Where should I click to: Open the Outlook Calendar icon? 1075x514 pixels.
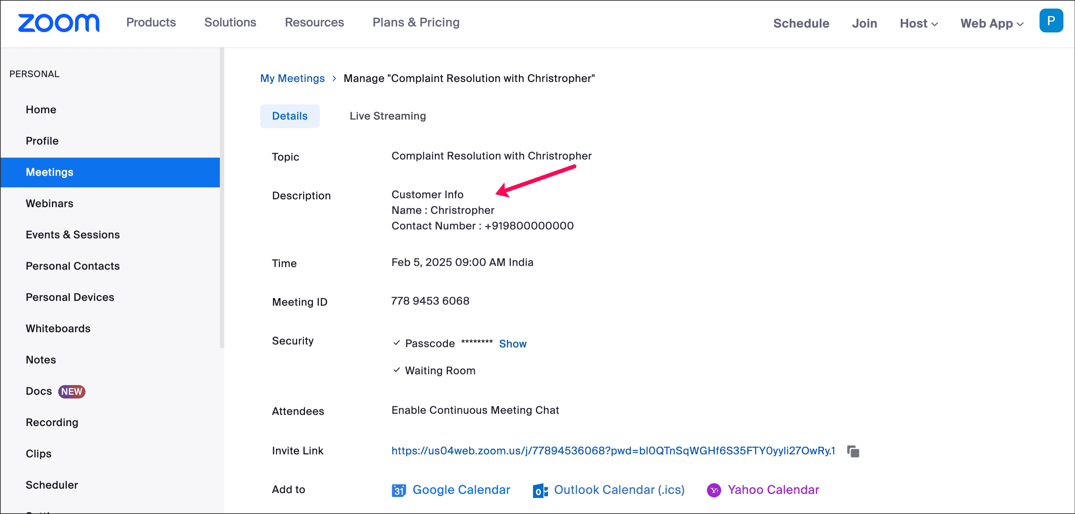pos(540,491)
